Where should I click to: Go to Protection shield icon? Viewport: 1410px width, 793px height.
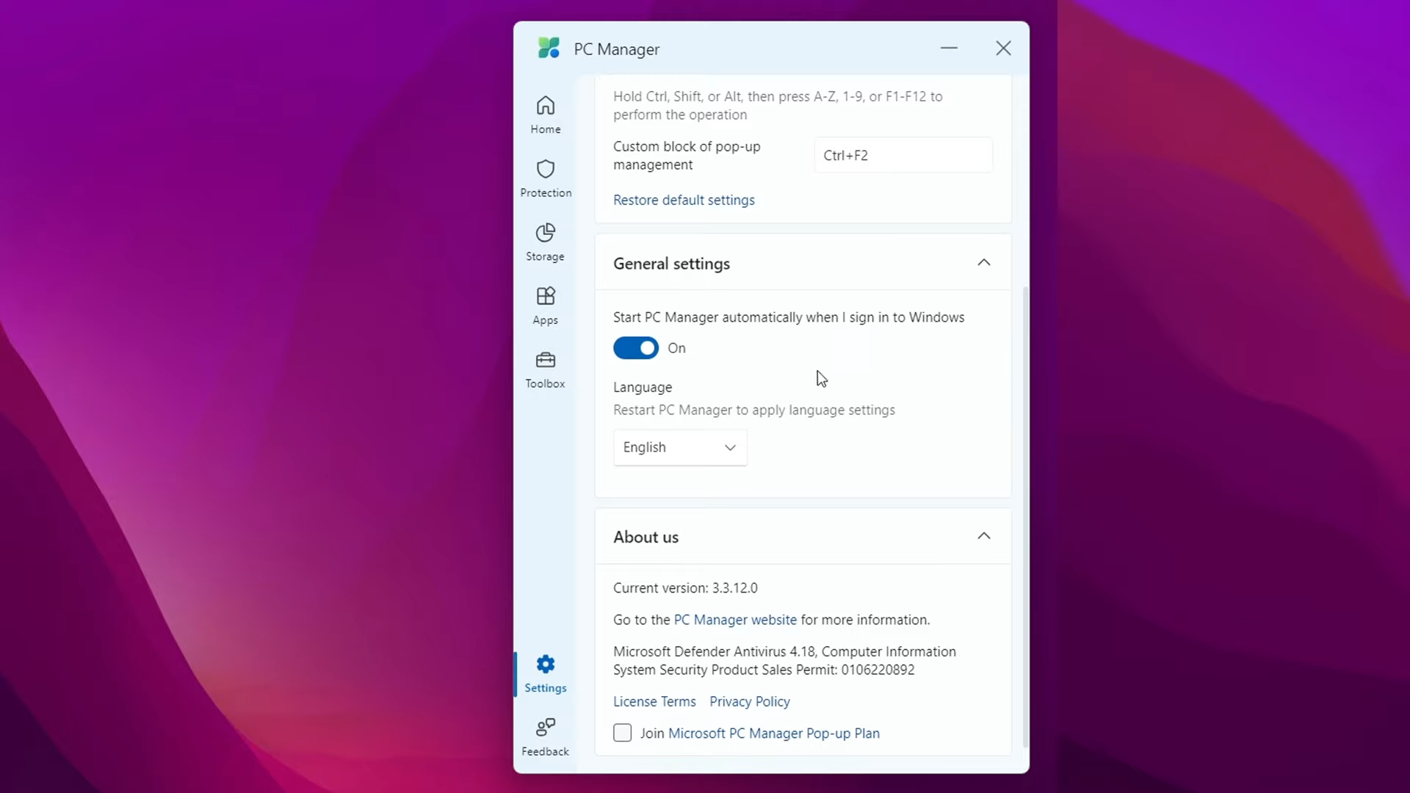[x=545, y=170]
